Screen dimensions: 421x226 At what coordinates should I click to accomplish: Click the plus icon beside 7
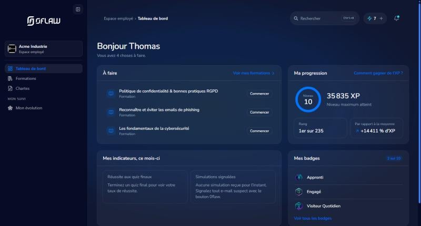pos(381,18)
